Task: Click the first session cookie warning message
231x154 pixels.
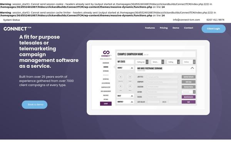Action: [x=106, y=6]
